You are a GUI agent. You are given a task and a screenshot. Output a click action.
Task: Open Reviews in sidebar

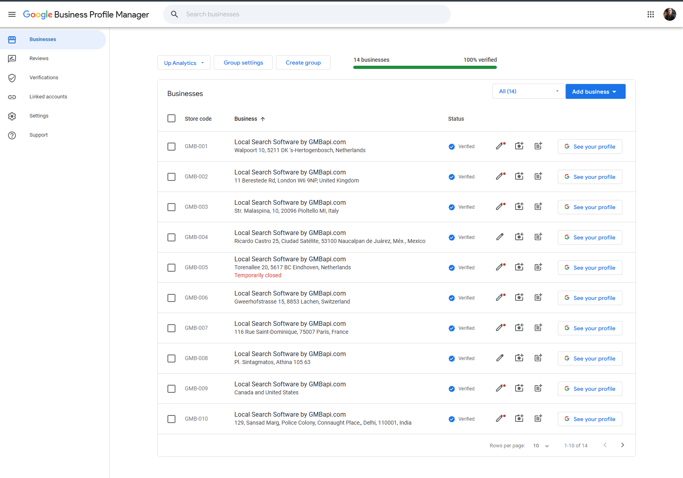point(53,59)
